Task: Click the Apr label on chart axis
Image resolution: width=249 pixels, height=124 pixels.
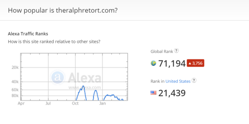Action: [x=21, y=103]
